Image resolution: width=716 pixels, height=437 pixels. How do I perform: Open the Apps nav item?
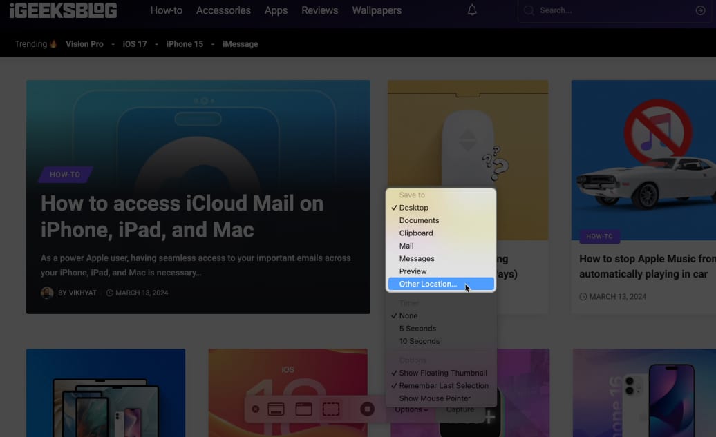point(276,10)
